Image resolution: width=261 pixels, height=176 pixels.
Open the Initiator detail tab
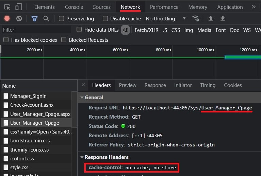click(x=183, y=85)
